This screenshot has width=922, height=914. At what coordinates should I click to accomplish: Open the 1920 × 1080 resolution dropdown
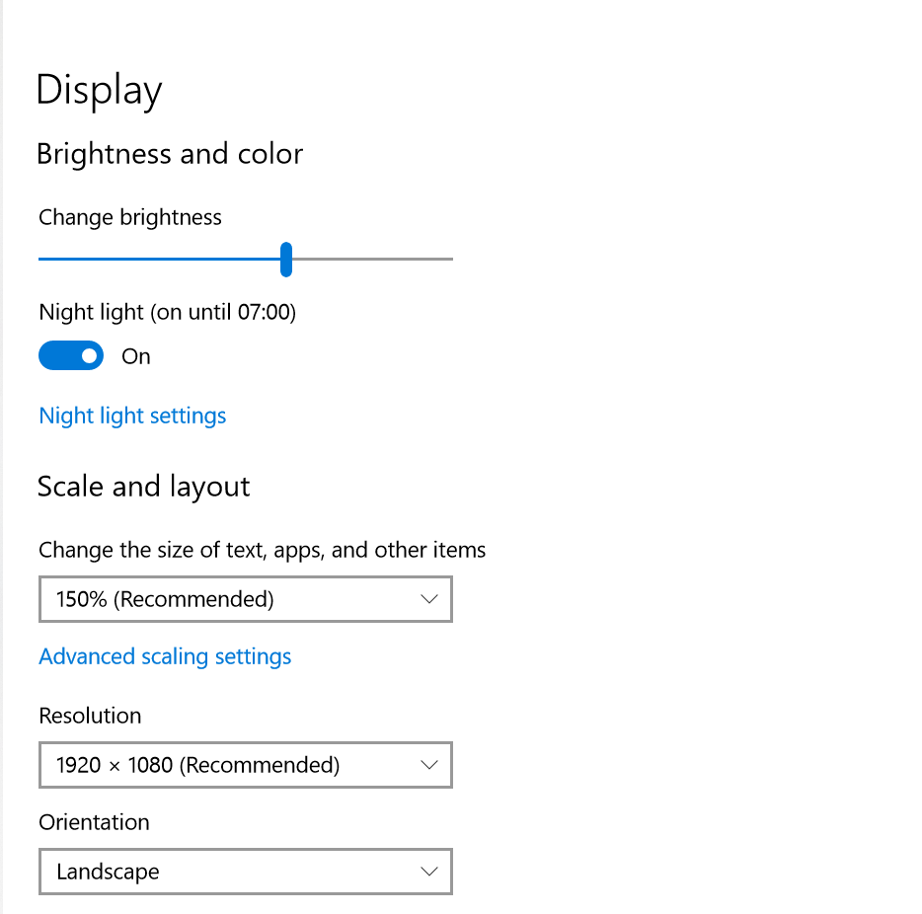246,765
